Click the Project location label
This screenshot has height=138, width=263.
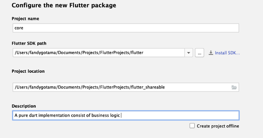coord(28,71)
